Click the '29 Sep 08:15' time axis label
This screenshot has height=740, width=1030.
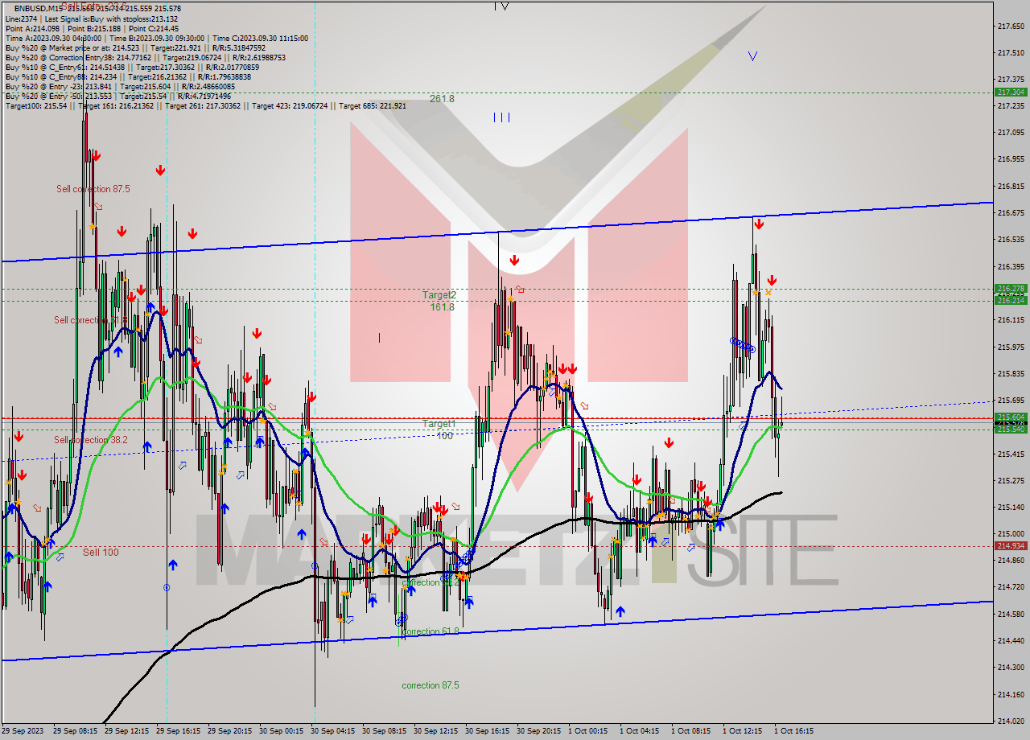(x=74, y=731)
